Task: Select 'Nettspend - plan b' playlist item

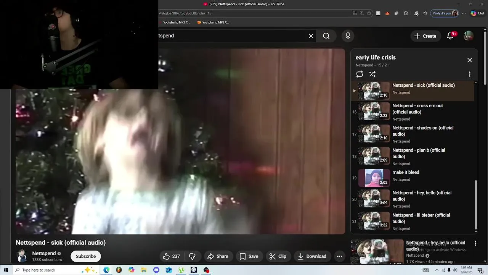Action: 412,157
